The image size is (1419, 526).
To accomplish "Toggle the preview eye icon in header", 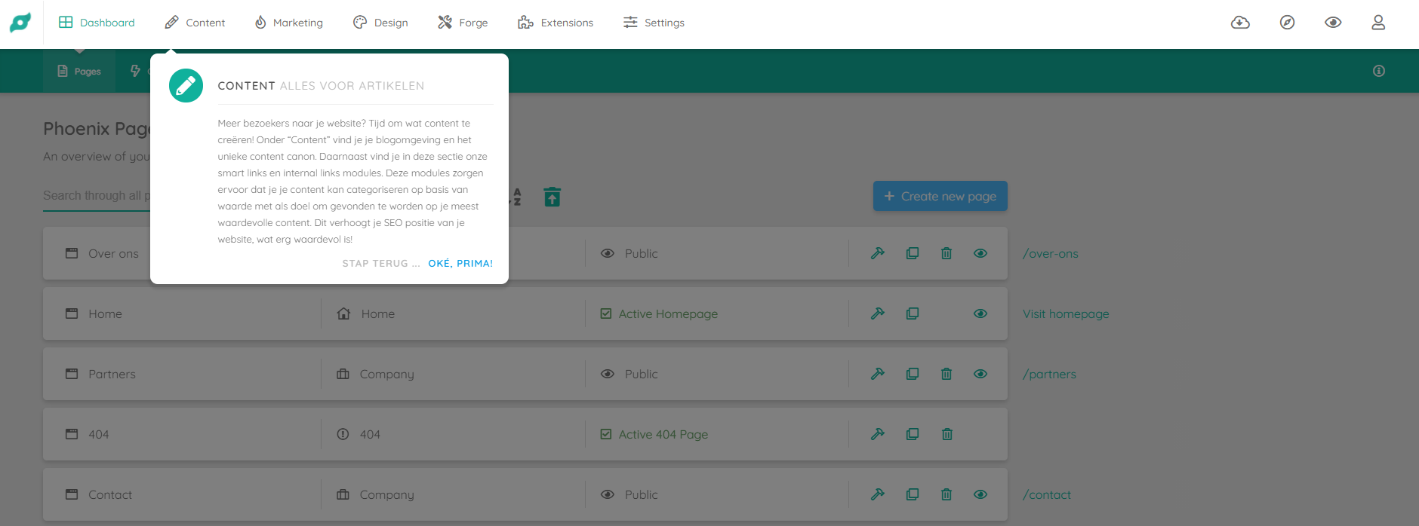I will (1333, 23).
